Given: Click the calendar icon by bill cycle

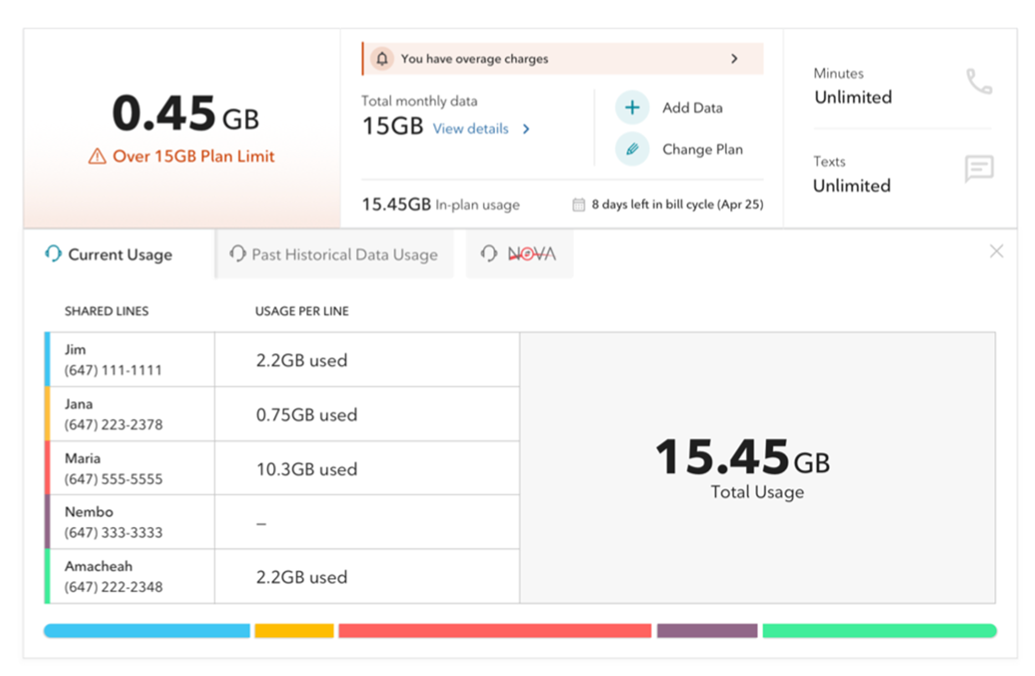Looking at the screenshot, I should click(x=578, y=204).
